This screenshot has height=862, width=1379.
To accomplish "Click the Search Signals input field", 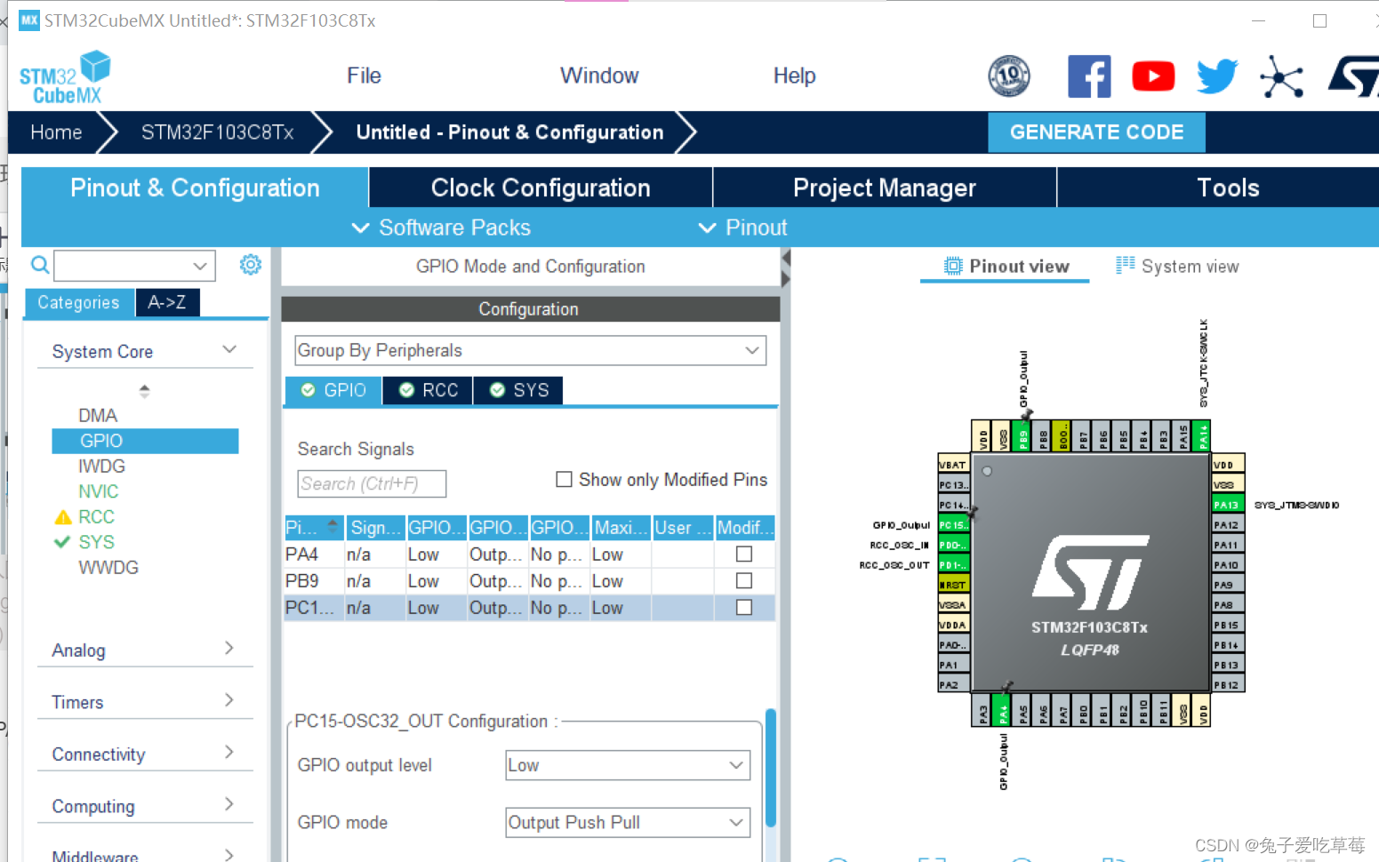I will (x=371, y=483).
